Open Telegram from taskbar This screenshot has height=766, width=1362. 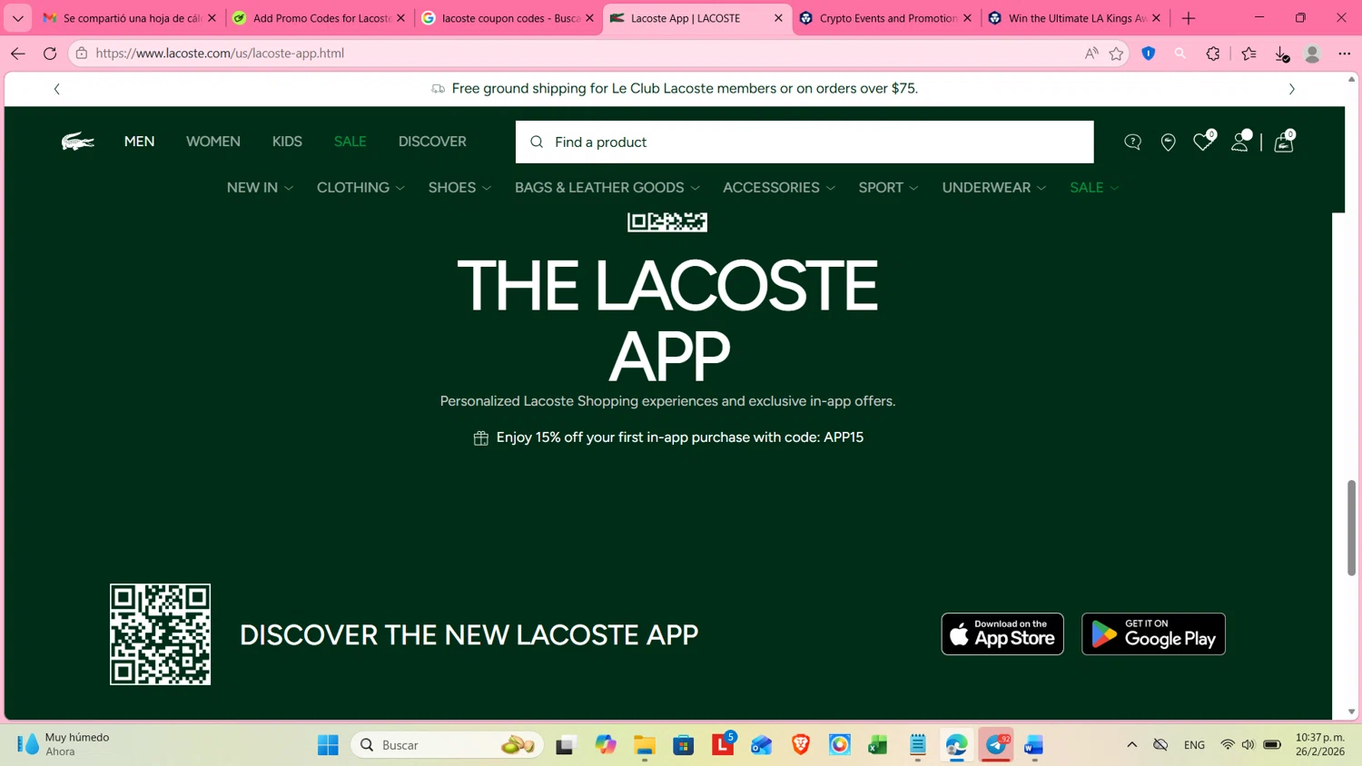[996, 745]
